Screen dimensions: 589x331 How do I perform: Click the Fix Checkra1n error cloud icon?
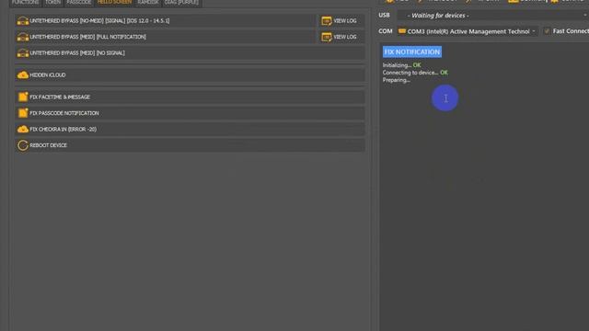click(x=22, y=129)
